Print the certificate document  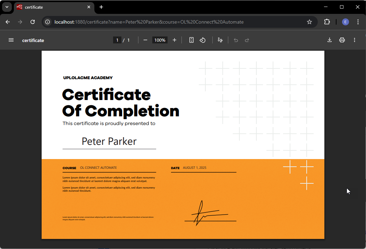pyautogui.click(x=342, y=40)
